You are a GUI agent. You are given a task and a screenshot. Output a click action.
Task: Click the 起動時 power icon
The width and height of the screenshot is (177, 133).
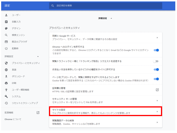coord(6,48)
